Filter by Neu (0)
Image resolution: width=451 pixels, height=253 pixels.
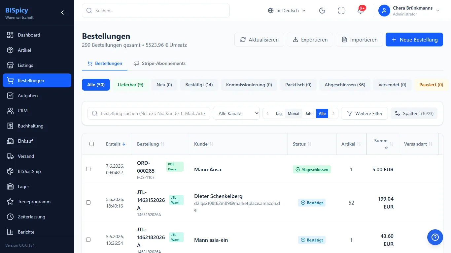click(x=164, y=85)
